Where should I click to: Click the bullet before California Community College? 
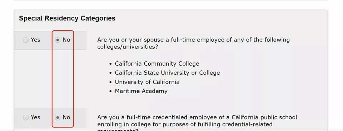[x=111, y=64]
